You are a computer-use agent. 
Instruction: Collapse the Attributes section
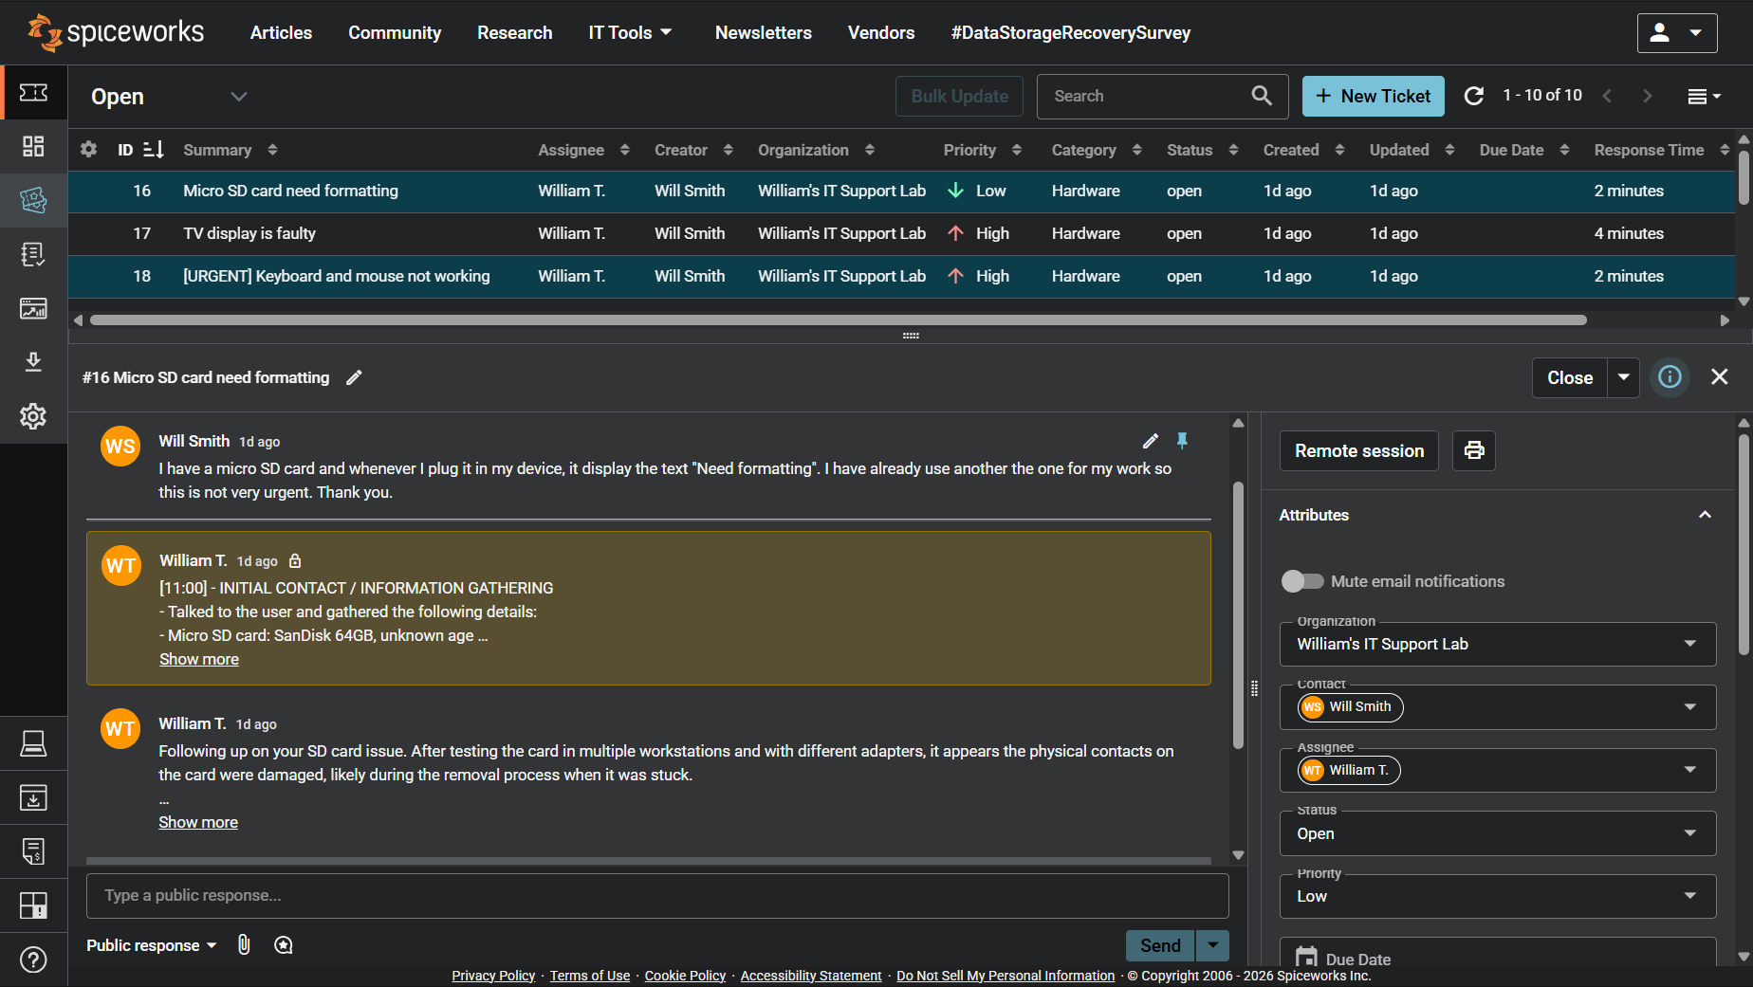point(1704,515)
